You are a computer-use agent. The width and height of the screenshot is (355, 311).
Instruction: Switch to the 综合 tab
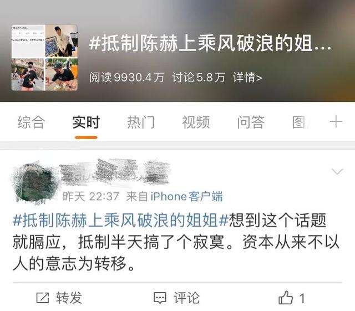click(31, 122)
